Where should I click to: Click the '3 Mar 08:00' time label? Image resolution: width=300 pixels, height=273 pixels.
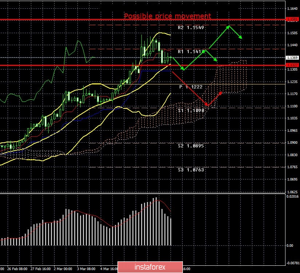pyautogui.click(x=86, y=269)
